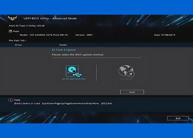Click the 'via Storage Device(s)' text label
193x138 pixels.
[74, 79]
